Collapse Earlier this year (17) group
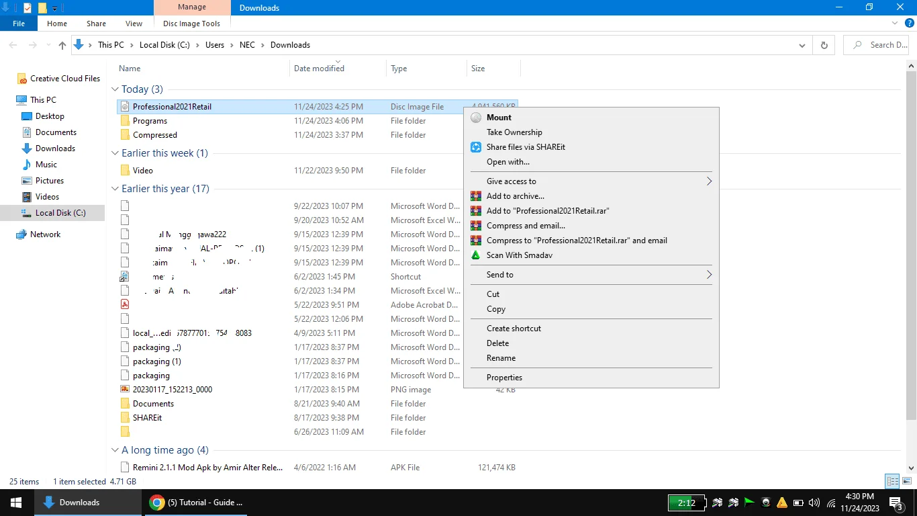This screenshot has height=516, width=917. [115, 189]
